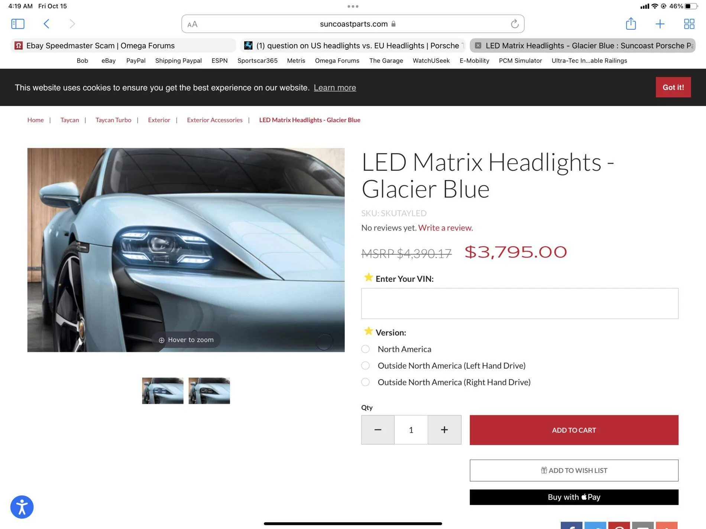Open the Ultra-Tec Railings bookmark
Image resolution: width=706 pixels, height=529 pixels.
pos(589,61)
